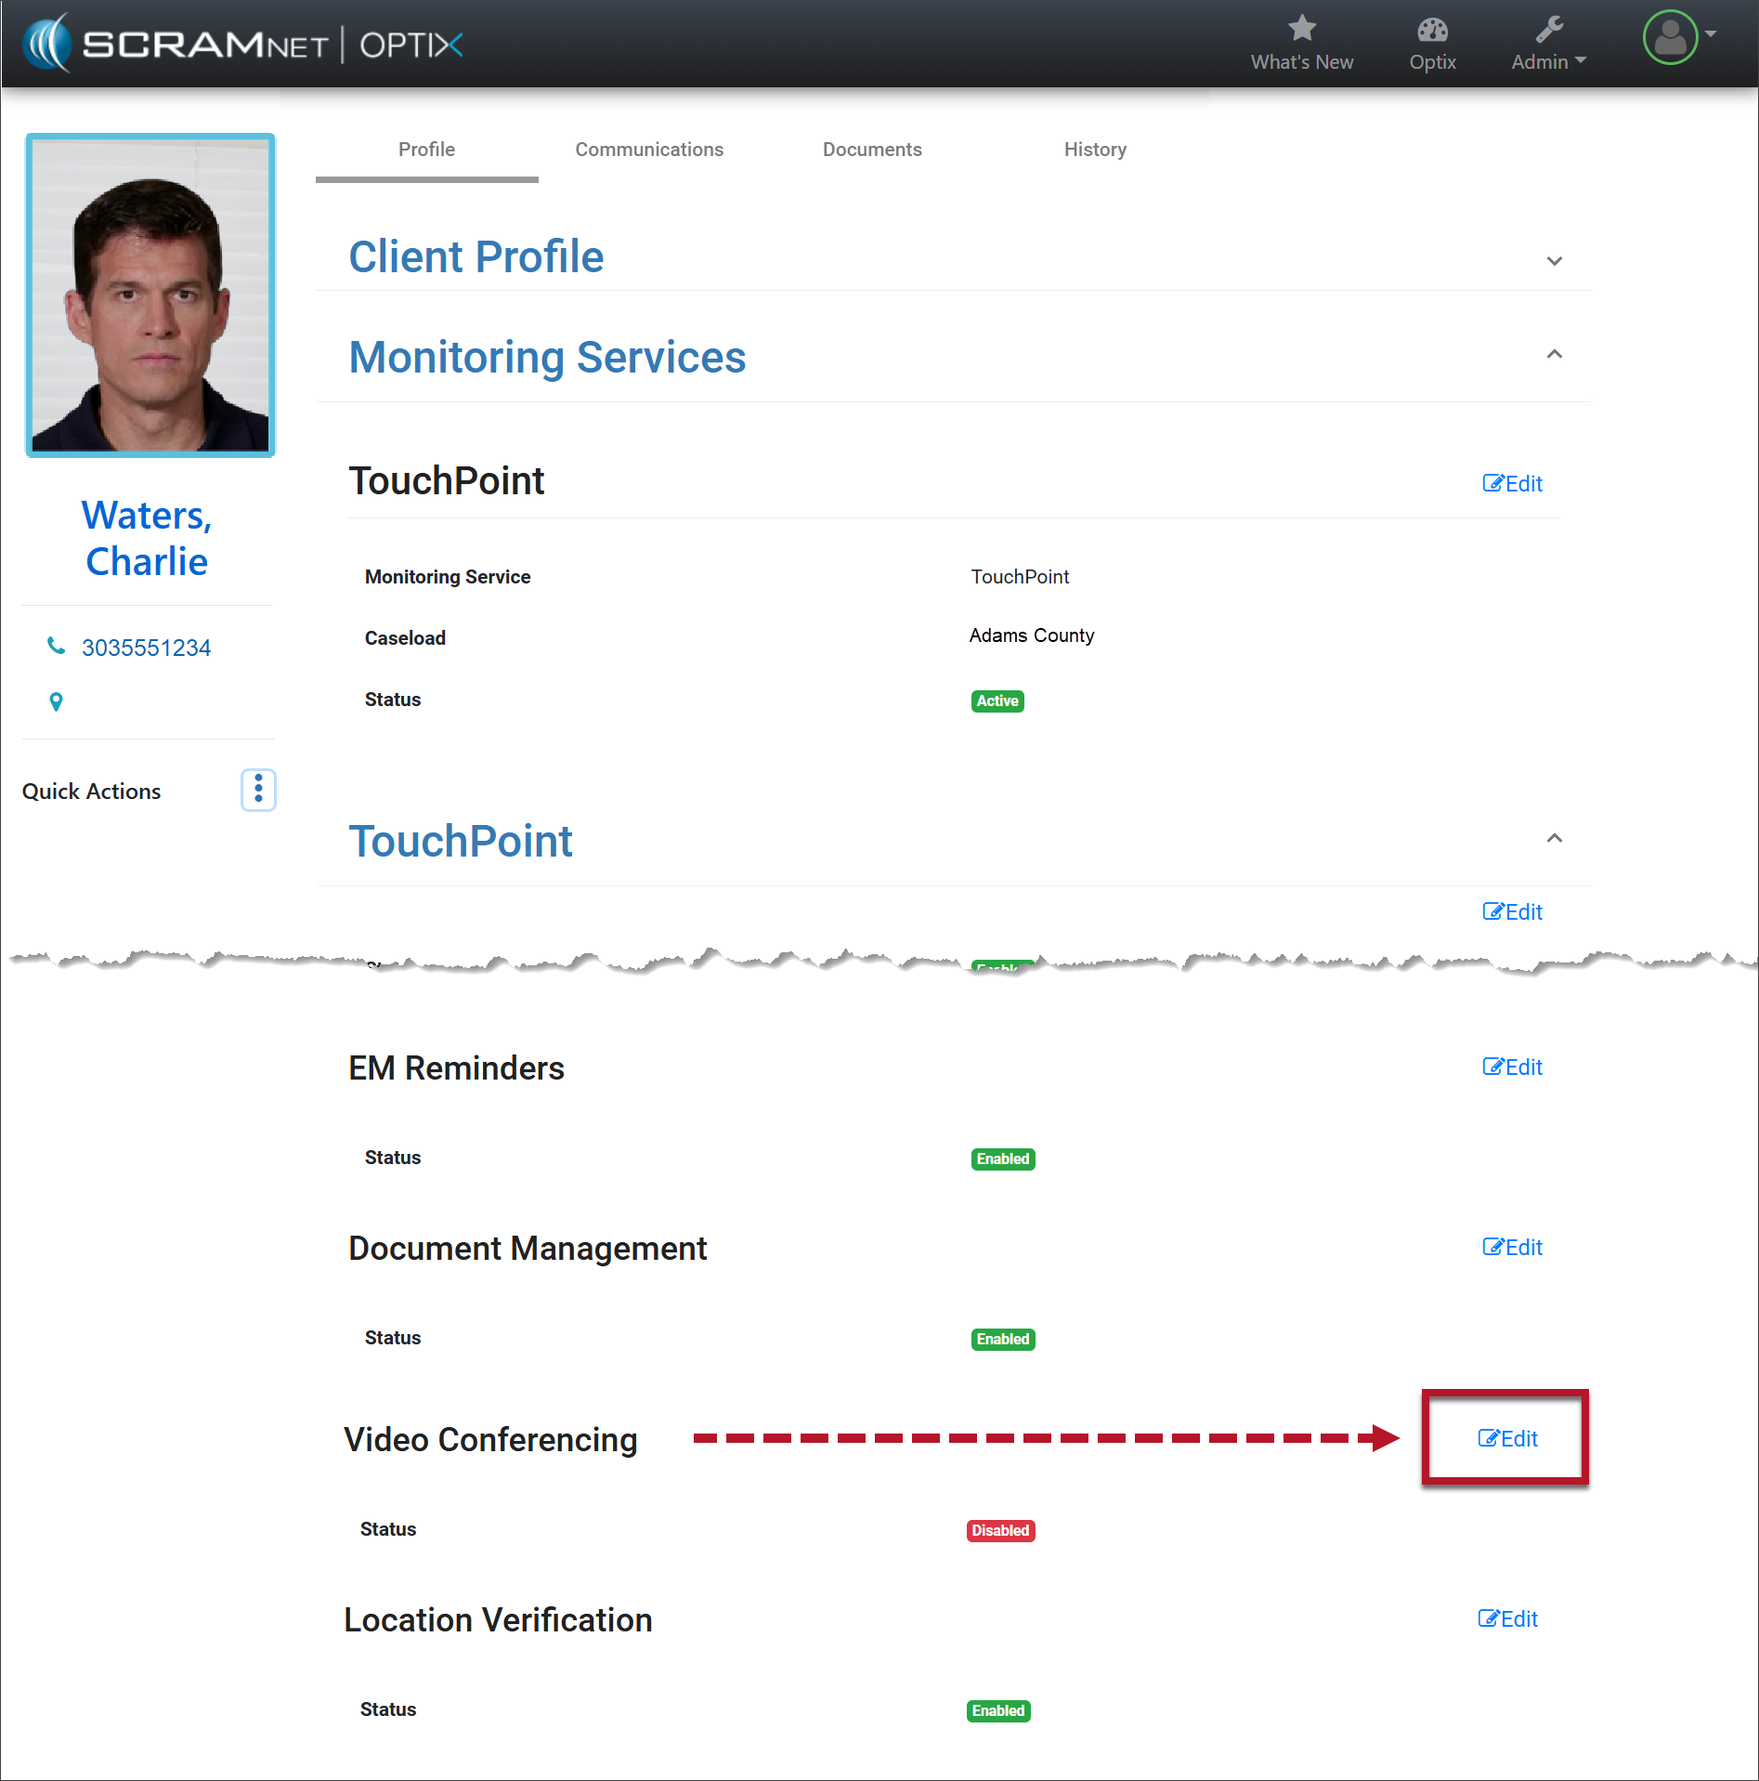
Task: Collapse the blue TouchPoint section
Action: click(x=1554, y=839)
